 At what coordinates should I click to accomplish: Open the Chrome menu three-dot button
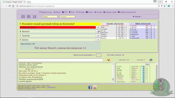pos(173,6)
